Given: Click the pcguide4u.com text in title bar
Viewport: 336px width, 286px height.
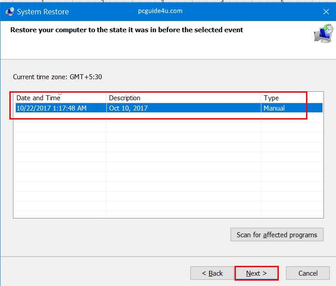Looking at the screenshot, I should (160, 11).
